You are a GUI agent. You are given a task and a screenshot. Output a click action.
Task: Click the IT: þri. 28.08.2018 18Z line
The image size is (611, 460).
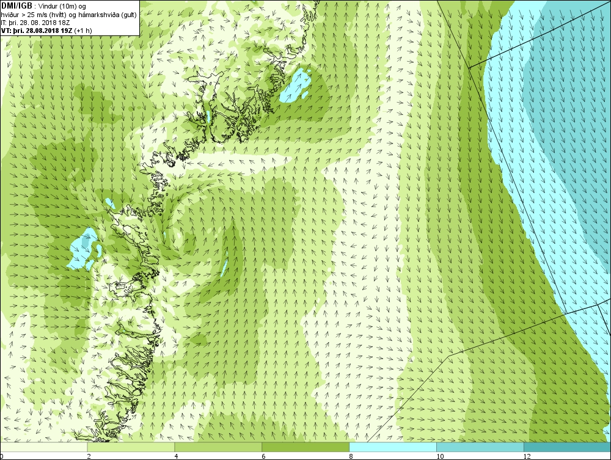click(35, 22)
